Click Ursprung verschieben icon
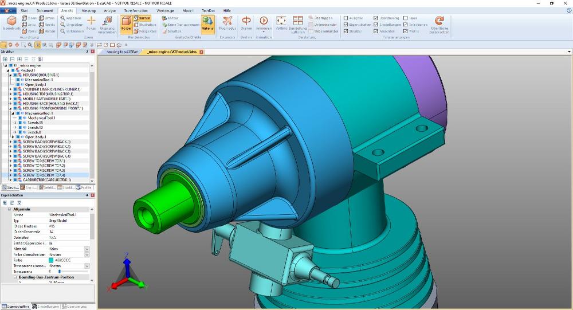Viewport: 573px width, 310px height. click(x=107, y=23)
